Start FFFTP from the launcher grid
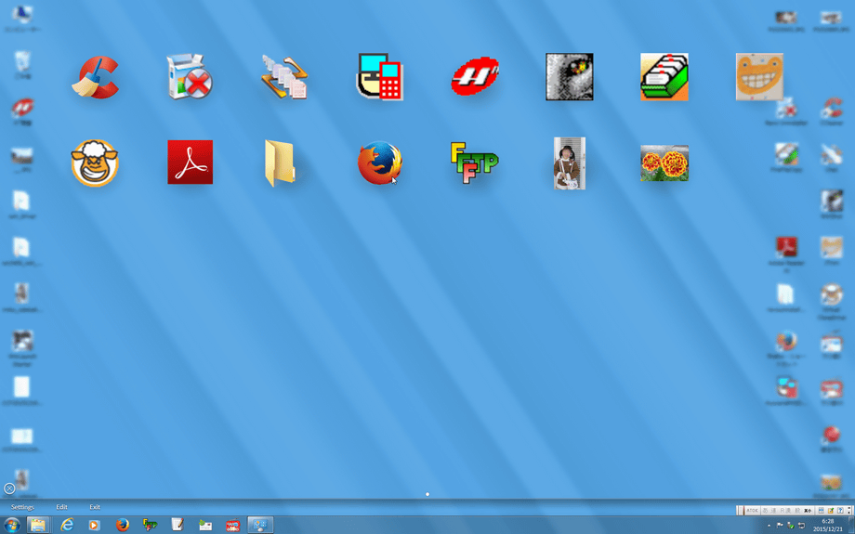The width and height of the screenshot is (855, 534). (474, 163)
